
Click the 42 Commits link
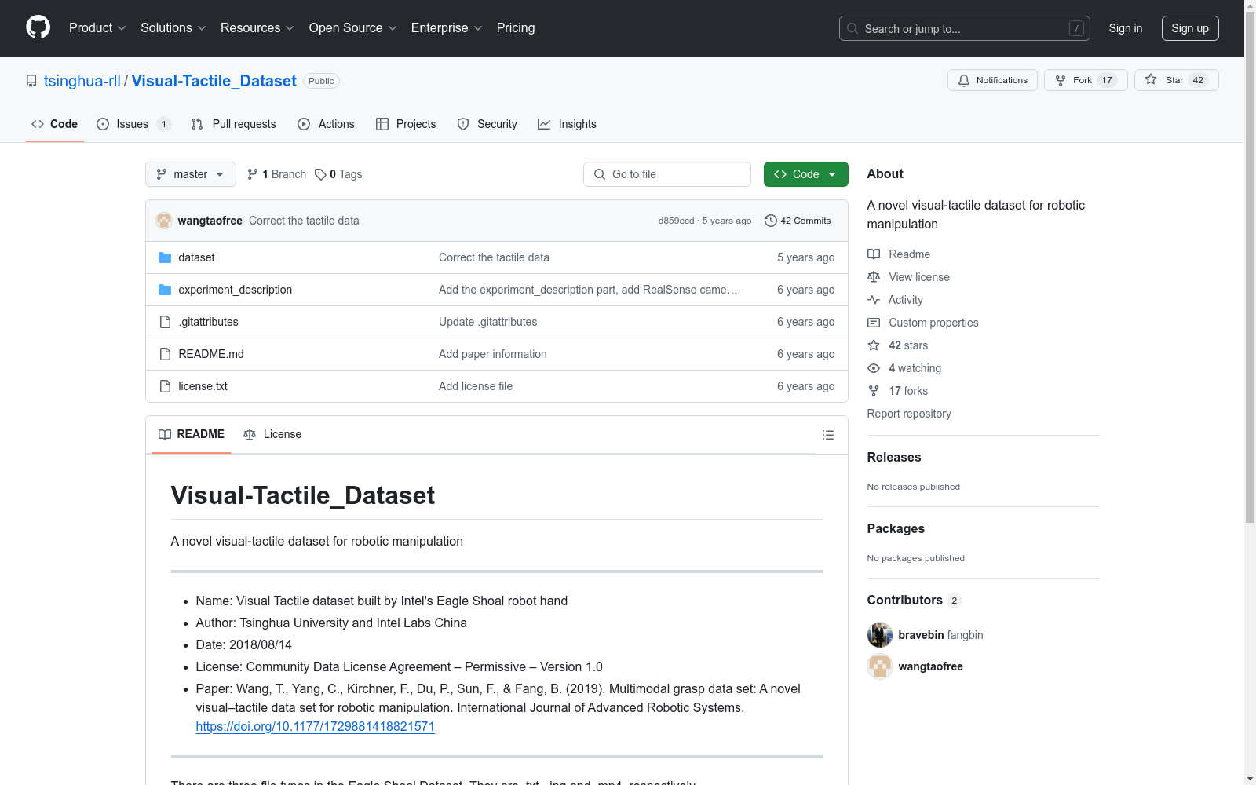tap(798, 221)
